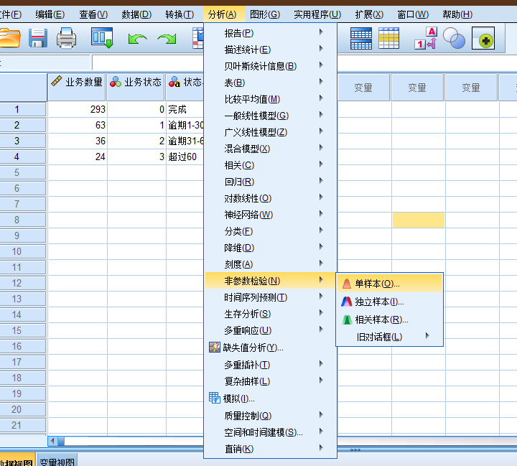The image size is (517, 466).
Task: Click the green plus toolbar icon
Action: 483,38
